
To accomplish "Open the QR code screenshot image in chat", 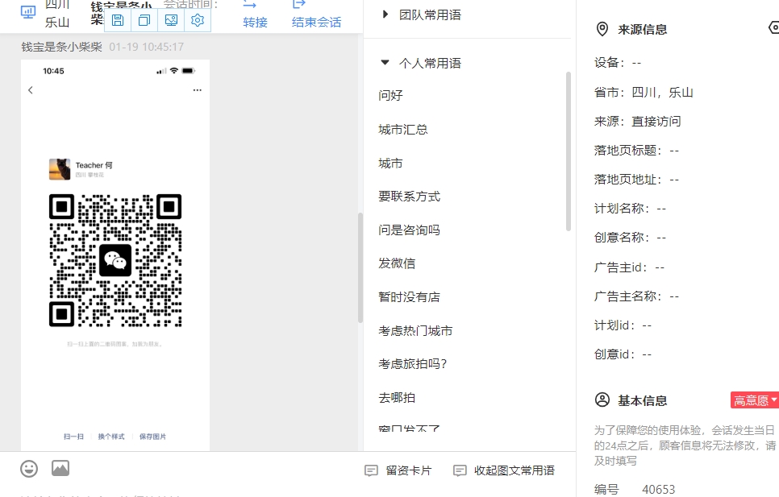I will (x=115, y=255).
